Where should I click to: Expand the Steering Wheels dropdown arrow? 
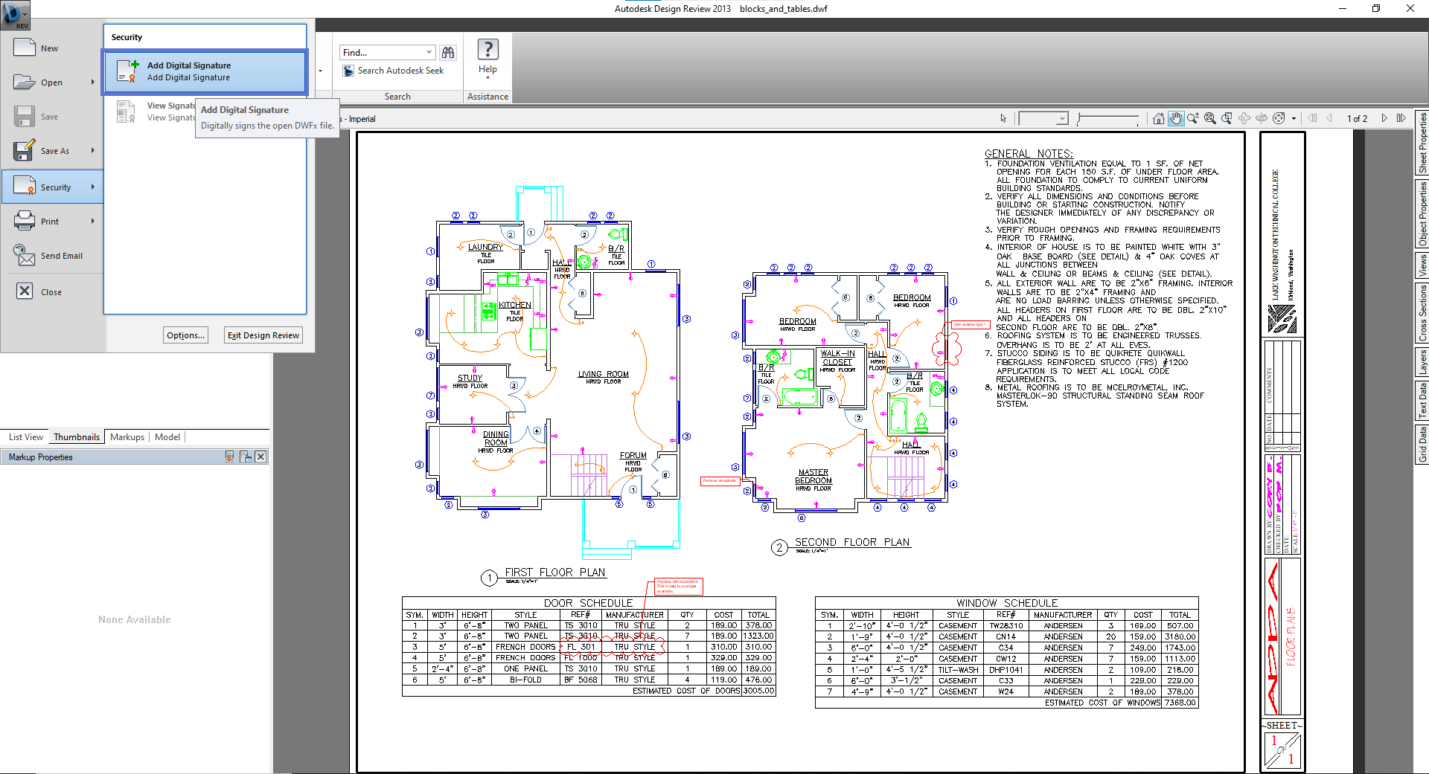(x=1294, y=118)
